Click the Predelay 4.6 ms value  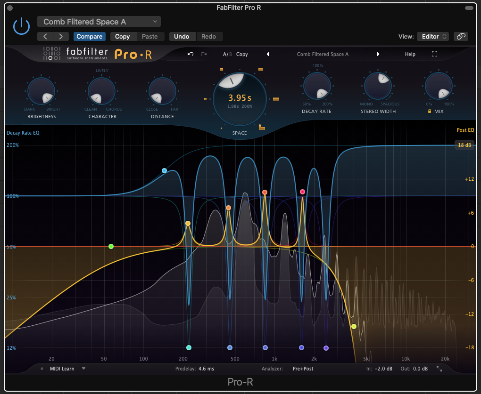206,369
